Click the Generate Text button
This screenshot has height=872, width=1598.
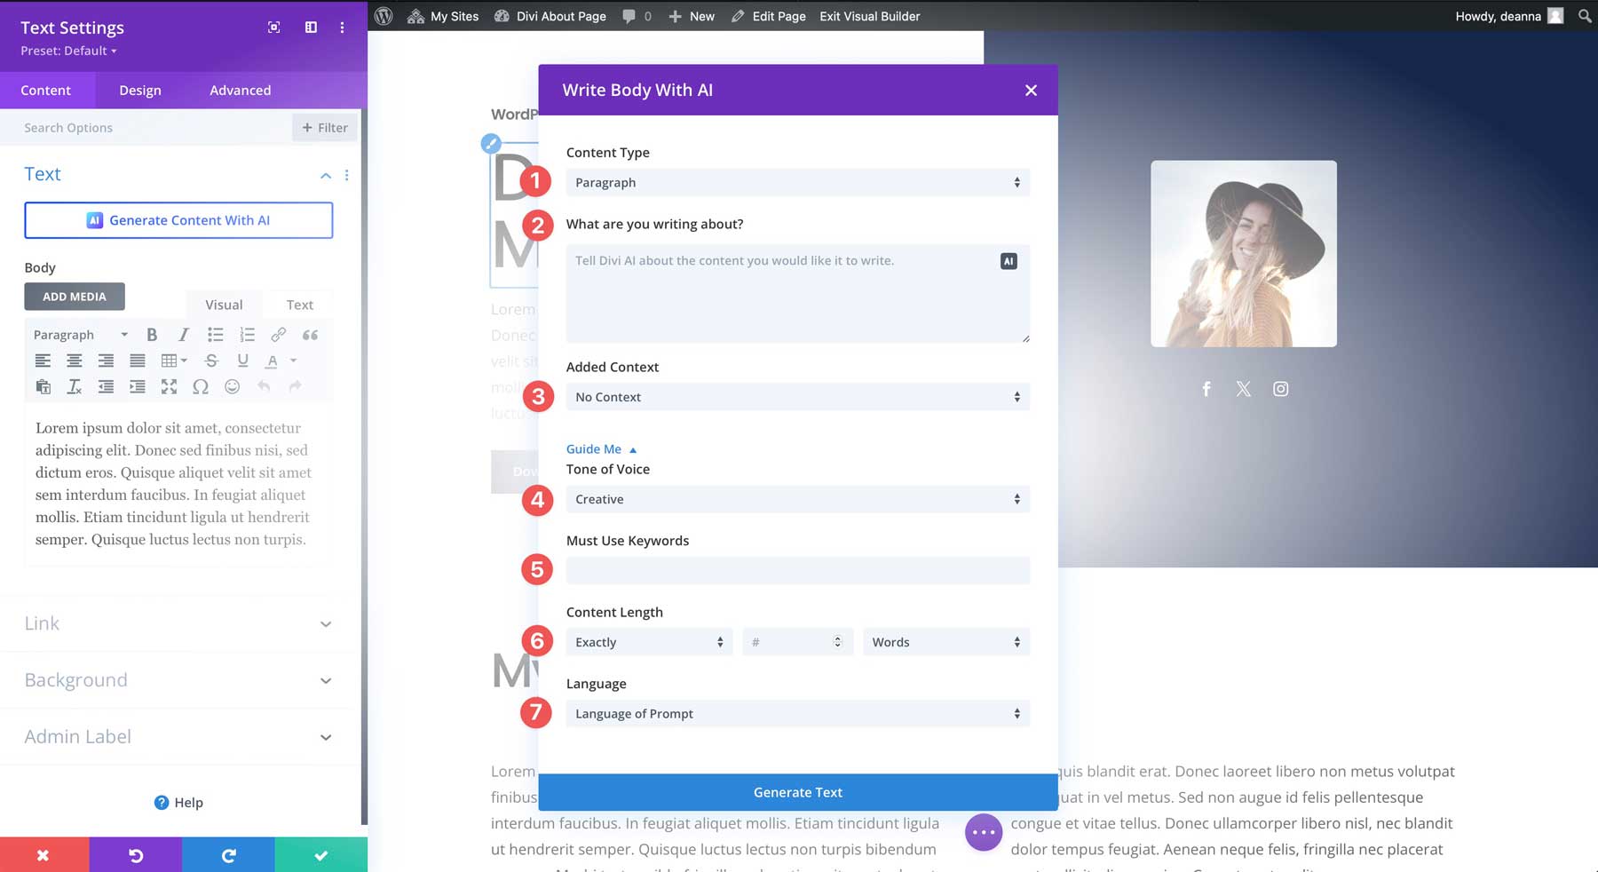[x=797, y=791]
